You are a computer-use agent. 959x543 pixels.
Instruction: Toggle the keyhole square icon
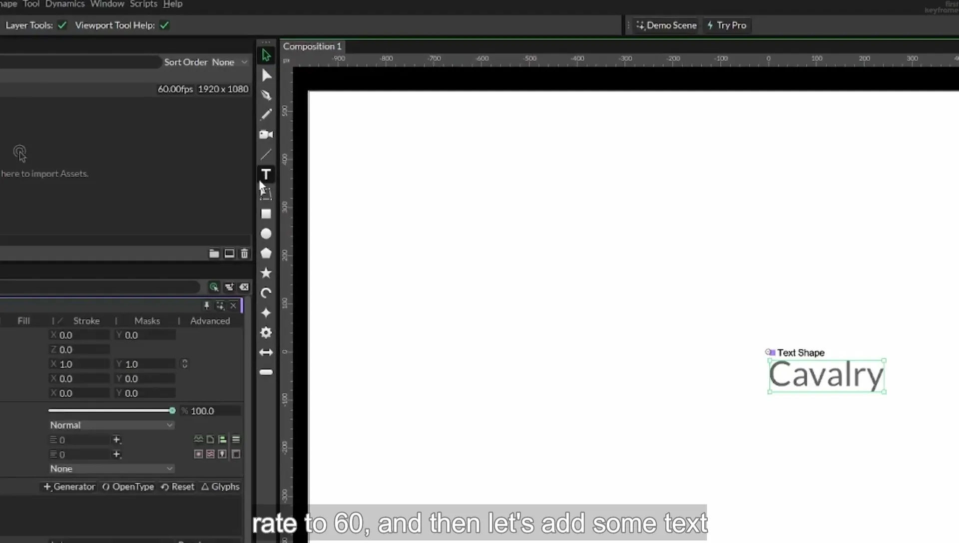coord(222,454)
